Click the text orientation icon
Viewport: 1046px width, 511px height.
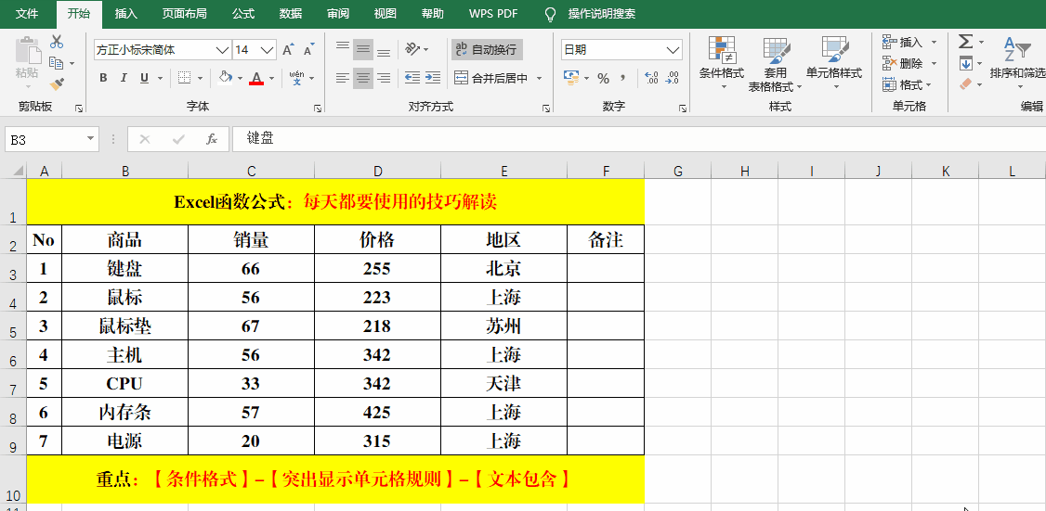pyautogui.click(x=413, y=48)
